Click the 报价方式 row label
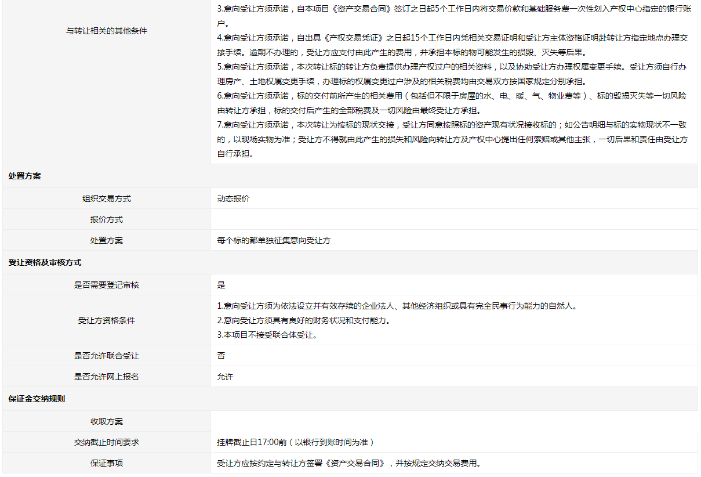This screenshot has height=477, width=701. (106, 219)
